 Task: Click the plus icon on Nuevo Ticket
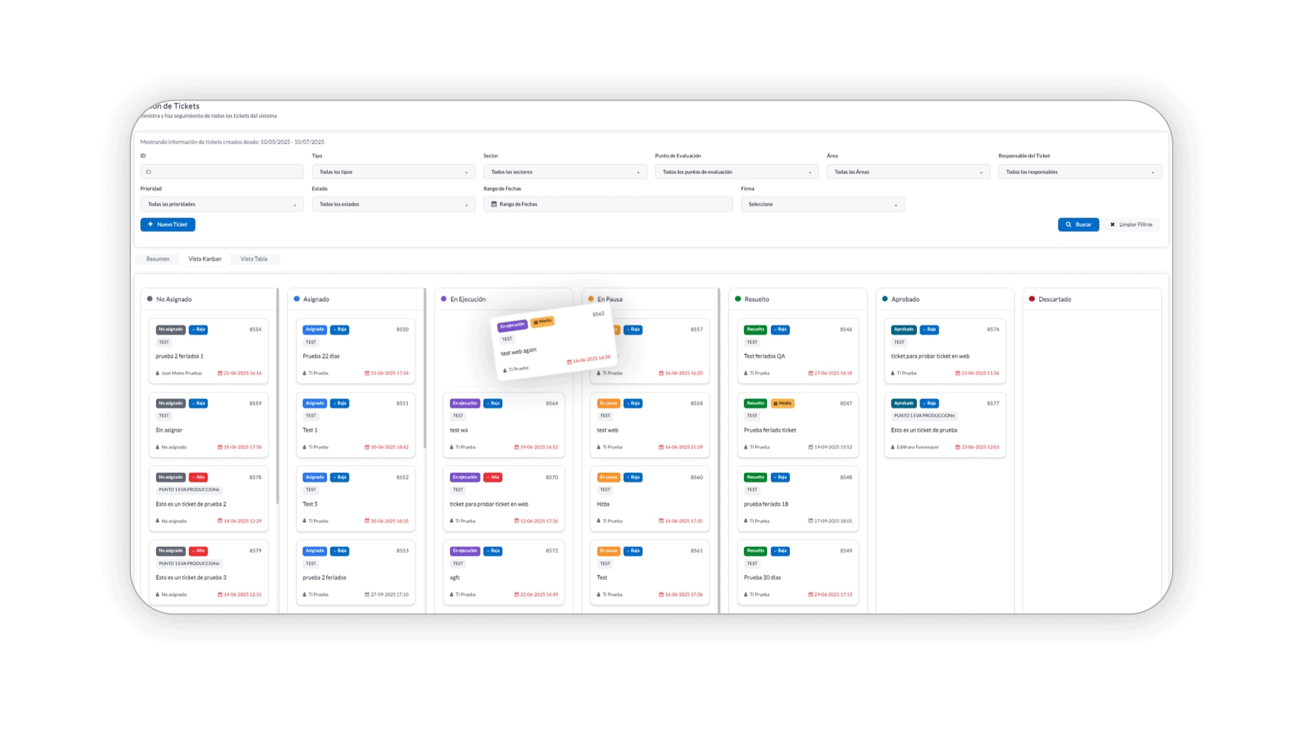pos(151,225)
